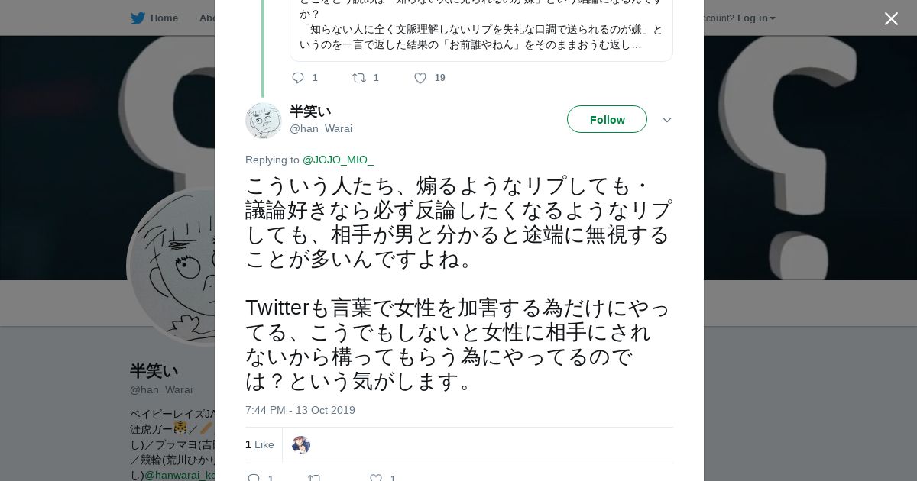
Task: Click reply icon on quoted tweet above
Action: [298, 77]
